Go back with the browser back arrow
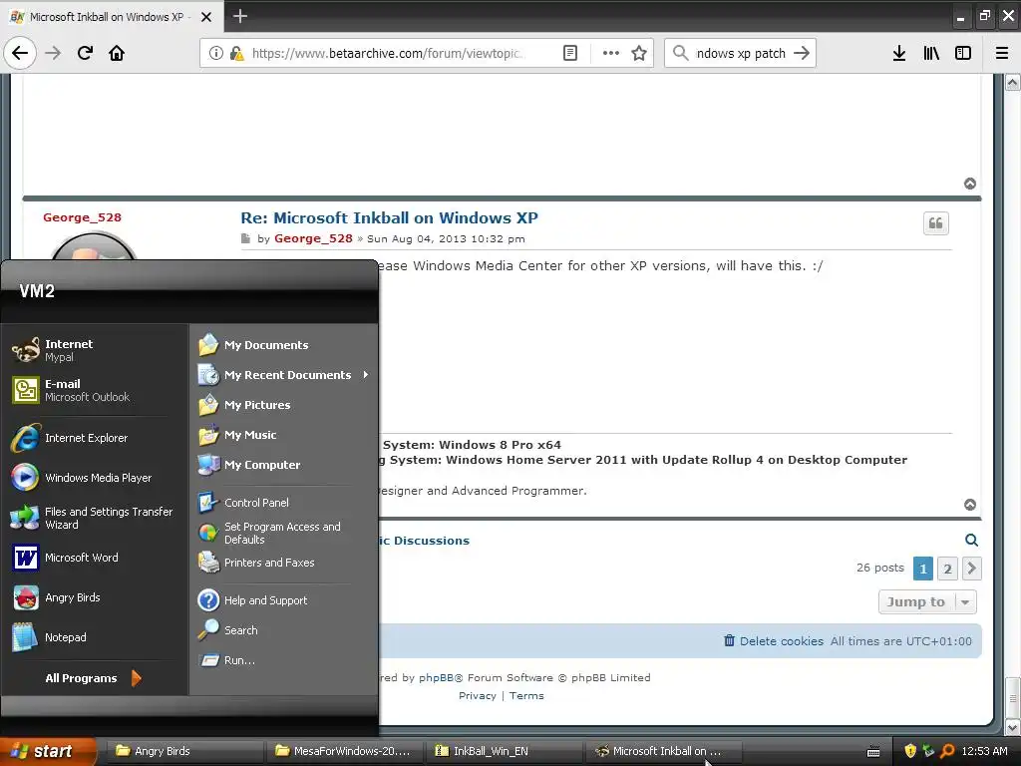Image resolution: width=1021 pixels, height=766 pixels. pyautogui.click(x=20, y=53)
